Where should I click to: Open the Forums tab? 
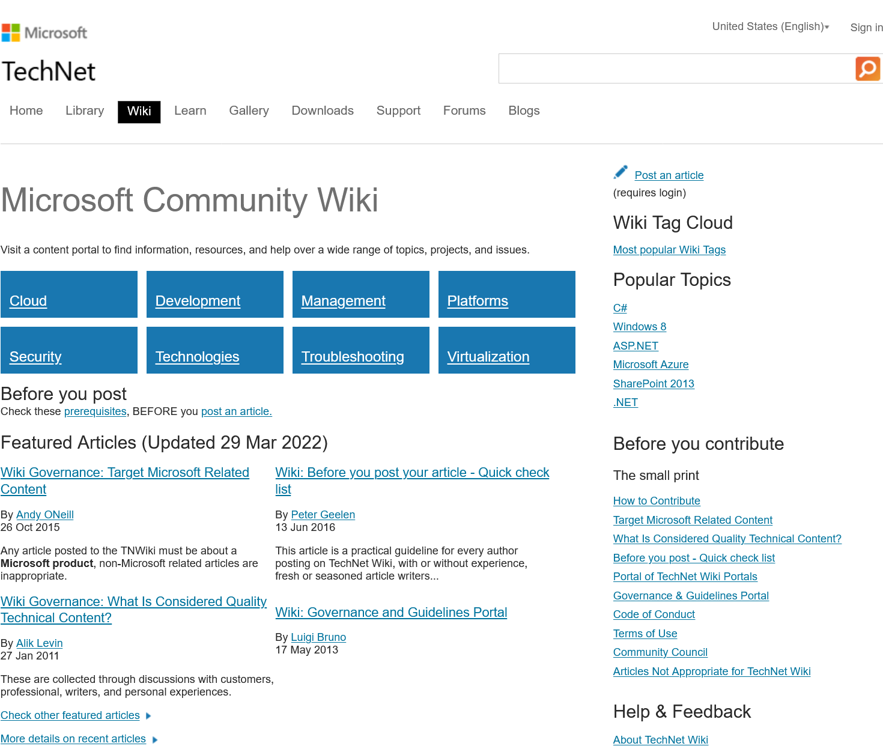pos(464,111)
